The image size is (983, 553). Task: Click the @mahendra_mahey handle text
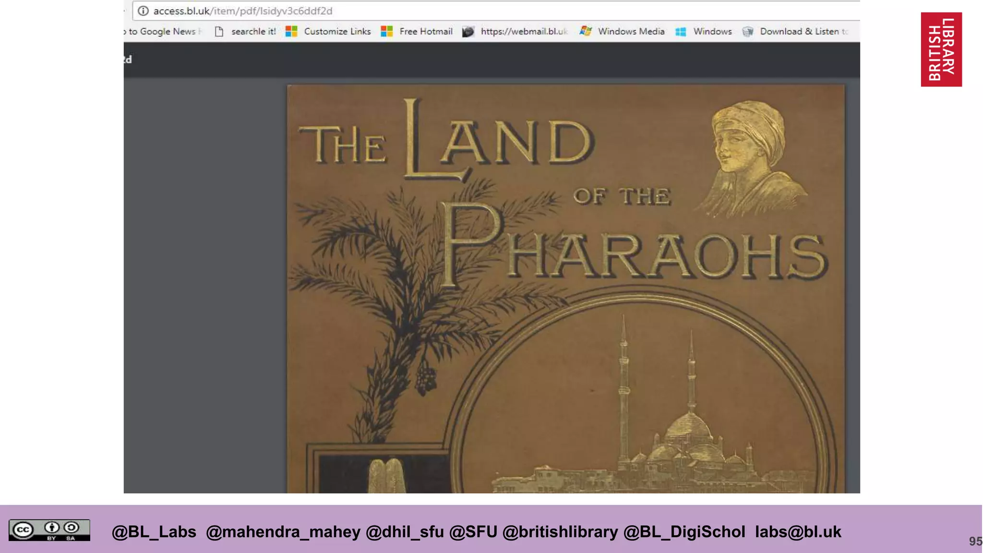pos(283,532)
